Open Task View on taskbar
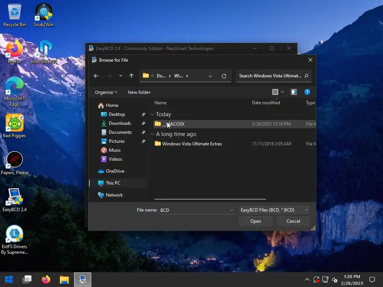 point(27,280)
